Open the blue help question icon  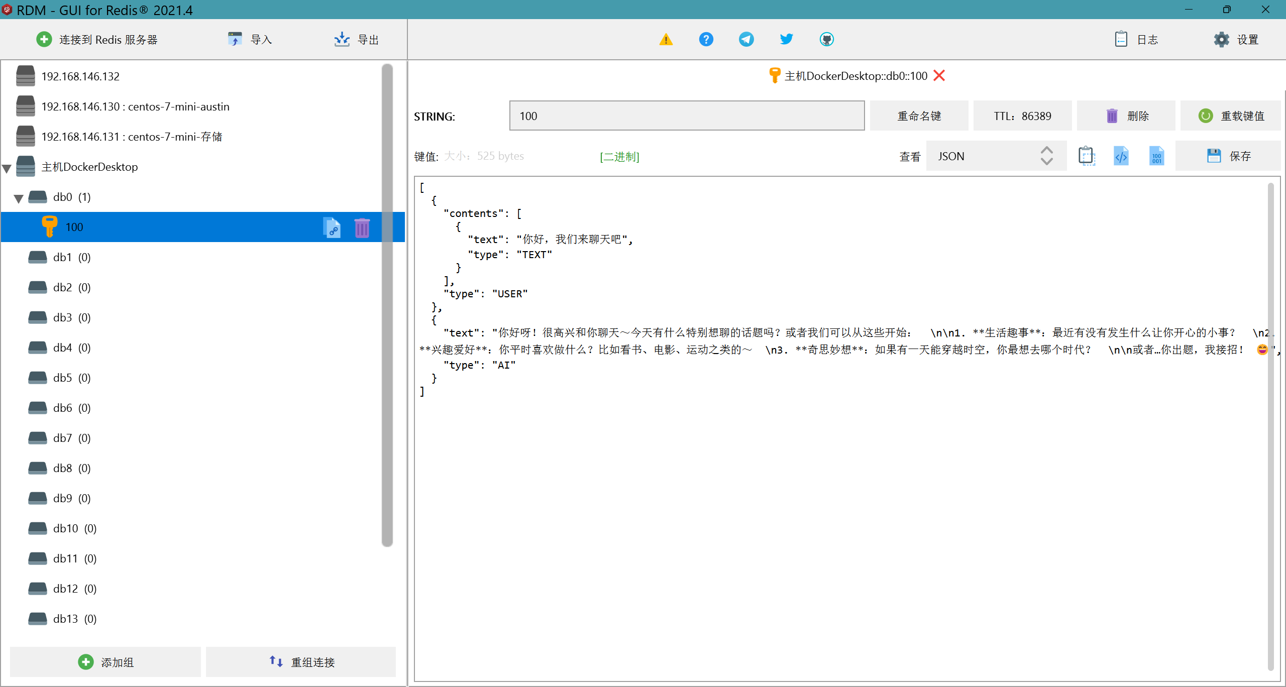tap(706, 39)
